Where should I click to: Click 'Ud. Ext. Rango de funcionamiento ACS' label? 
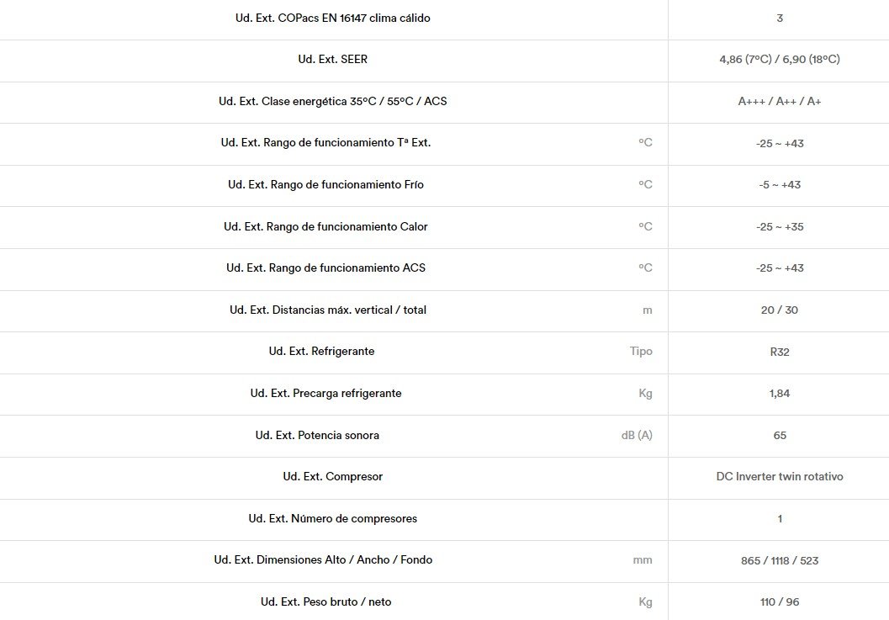(326, 268)
